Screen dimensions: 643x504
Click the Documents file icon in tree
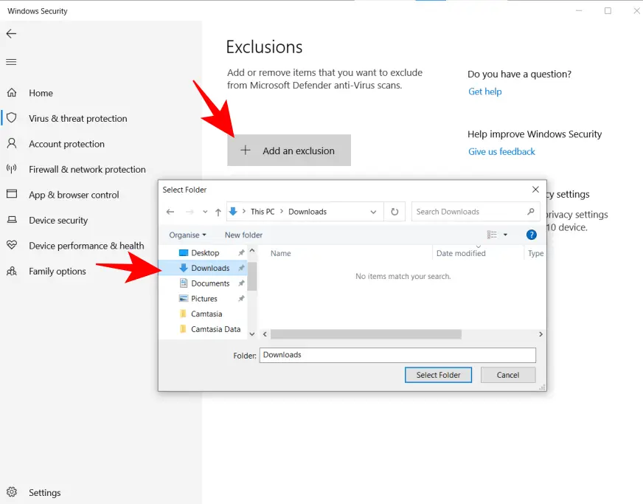click(x=184, y=283)
